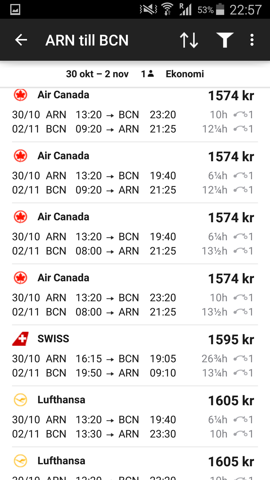Tap the picture notification icon in status bar

[x=15, y=9]
